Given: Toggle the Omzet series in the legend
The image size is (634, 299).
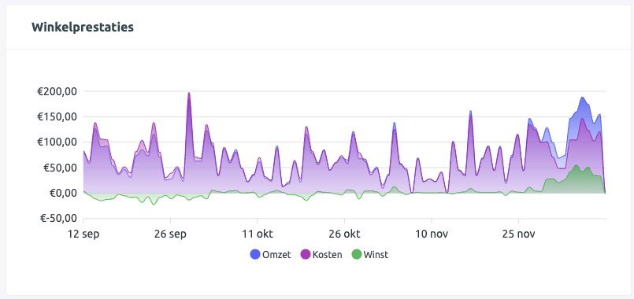Looking at the screenshot, I should [x=270, y=255].
